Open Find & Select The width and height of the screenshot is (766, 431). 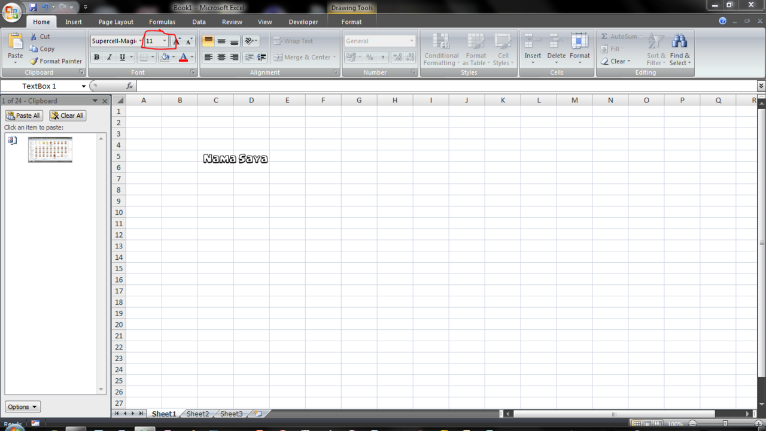(x=679, y=50)
